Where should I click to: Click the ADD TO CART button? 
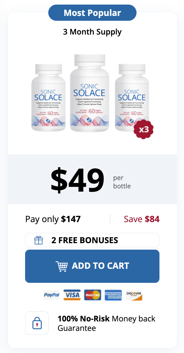[92, 266]
